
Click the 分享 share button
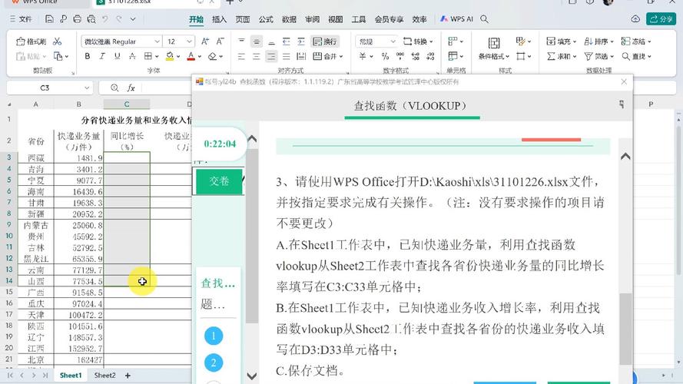click(661, 19)
